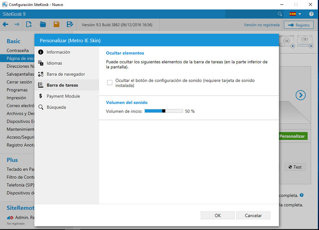The image size is (319, 230).
Task: Go to the Búsqueda section
Action: (x=56, y=107)
